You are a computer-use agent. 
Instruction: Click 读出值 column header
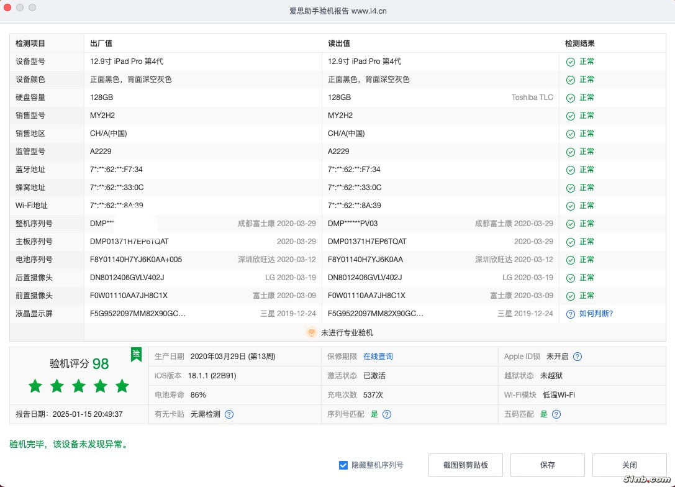[338, 43]
